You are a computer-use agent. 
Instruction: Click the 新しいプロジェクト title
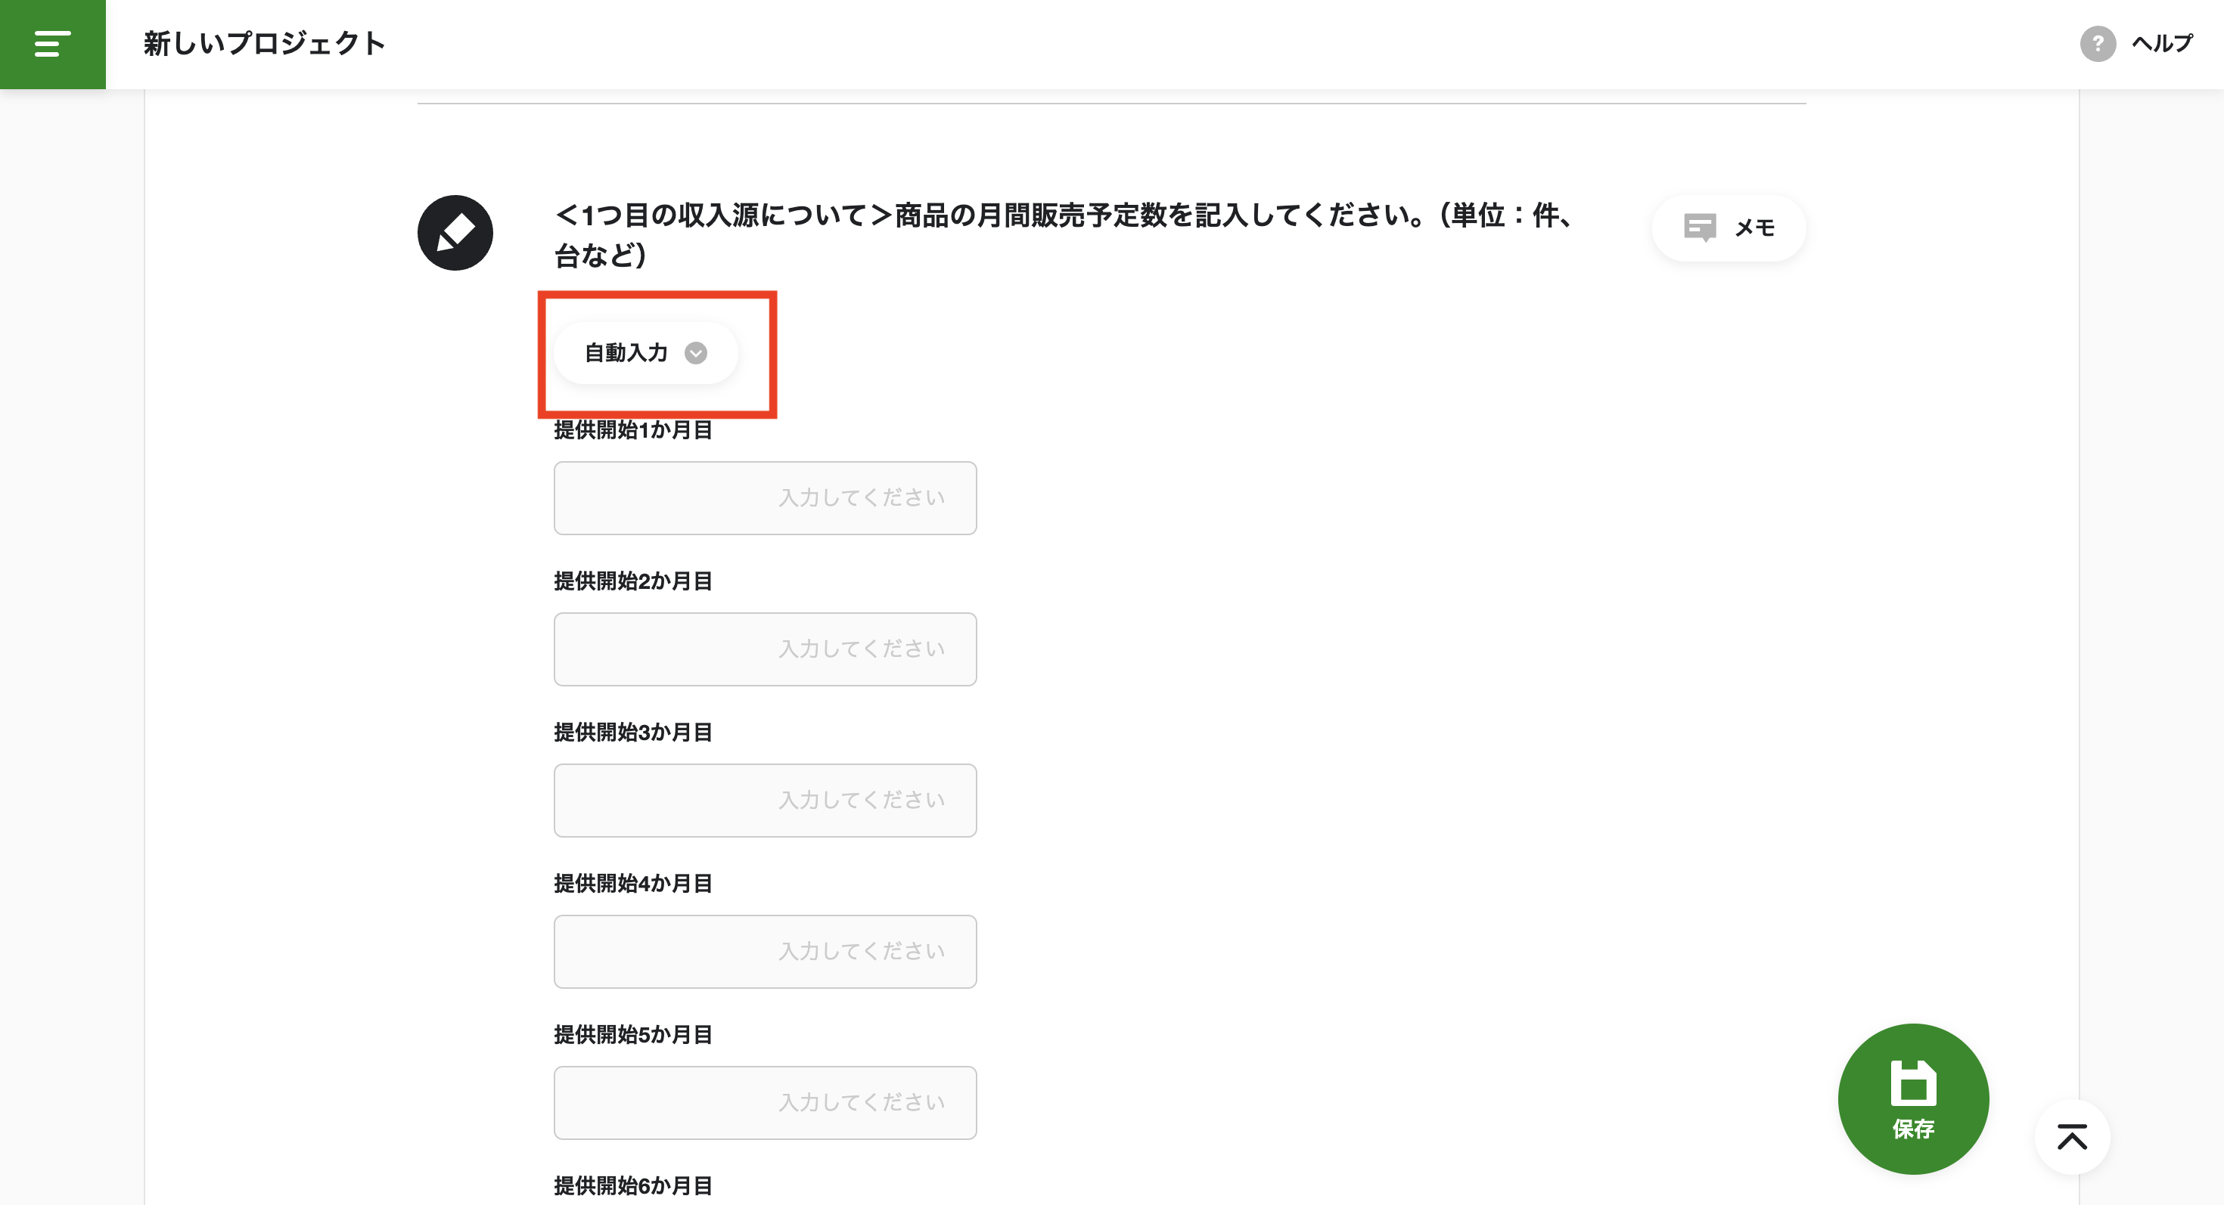tap(264, 44)
